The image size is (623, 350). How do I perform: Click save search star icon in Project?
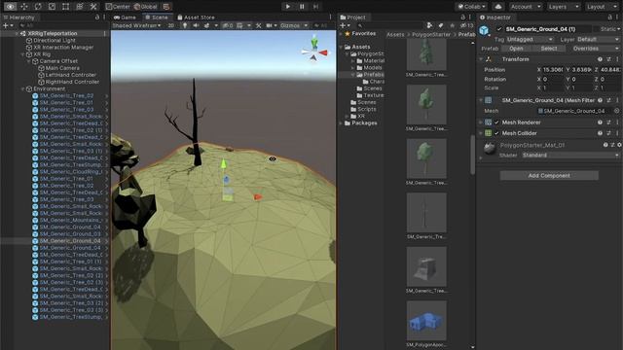click(x=452, y=25)
